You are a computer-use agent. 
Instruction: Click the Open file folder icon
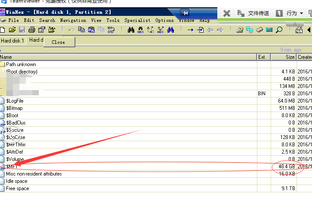12,30
